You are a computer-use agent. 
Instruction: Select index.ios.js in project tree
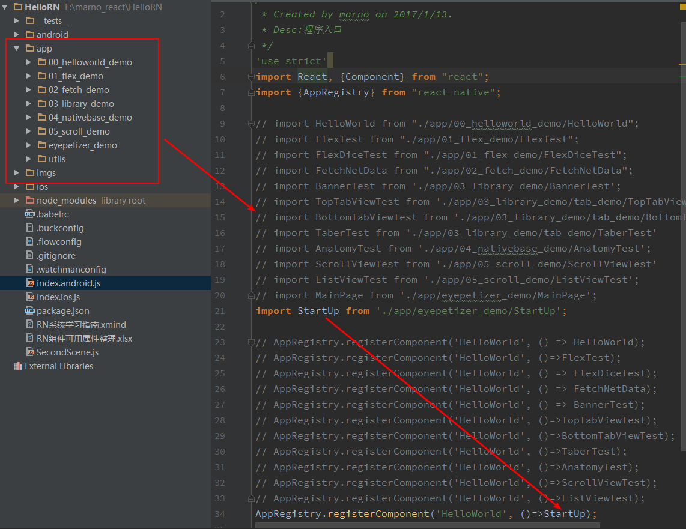click(58, 297)
